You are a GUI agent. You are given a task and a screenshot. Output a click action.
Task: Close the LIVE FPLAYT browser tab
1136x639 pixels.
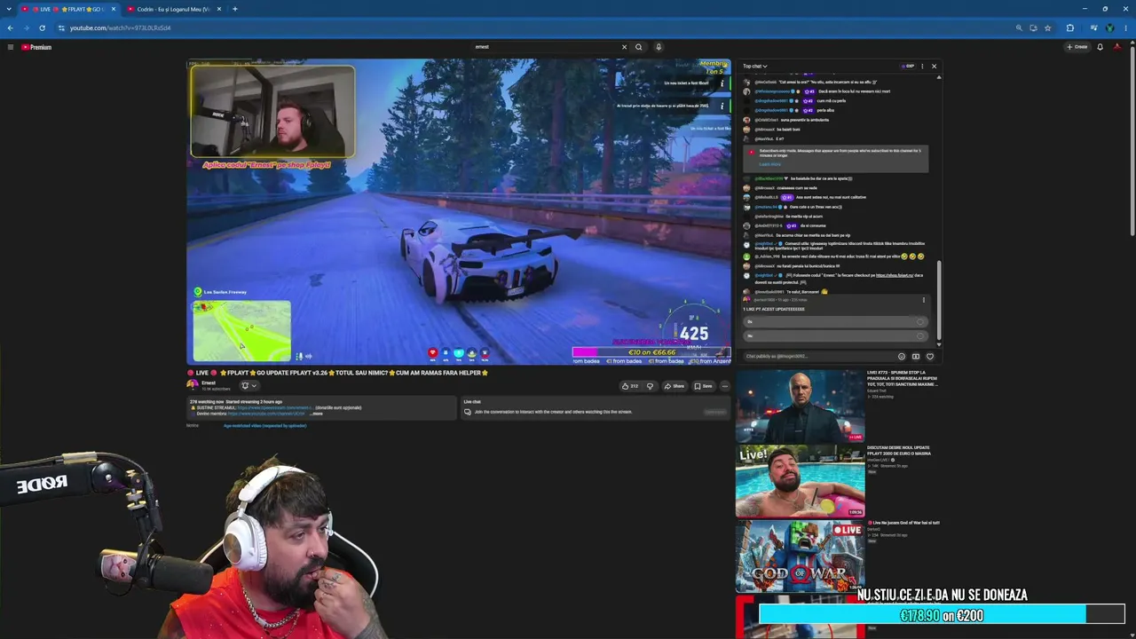tap(114, 9)
